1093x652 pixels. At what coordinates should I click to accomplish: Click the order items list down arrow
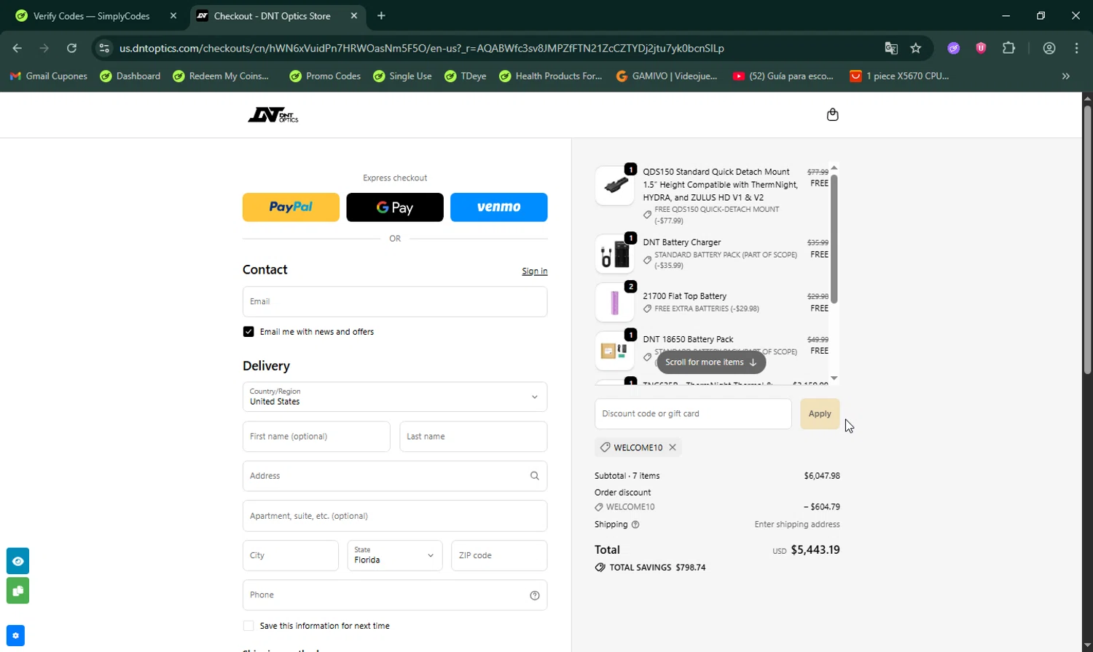pyautogui.click(x=834, y=378)
